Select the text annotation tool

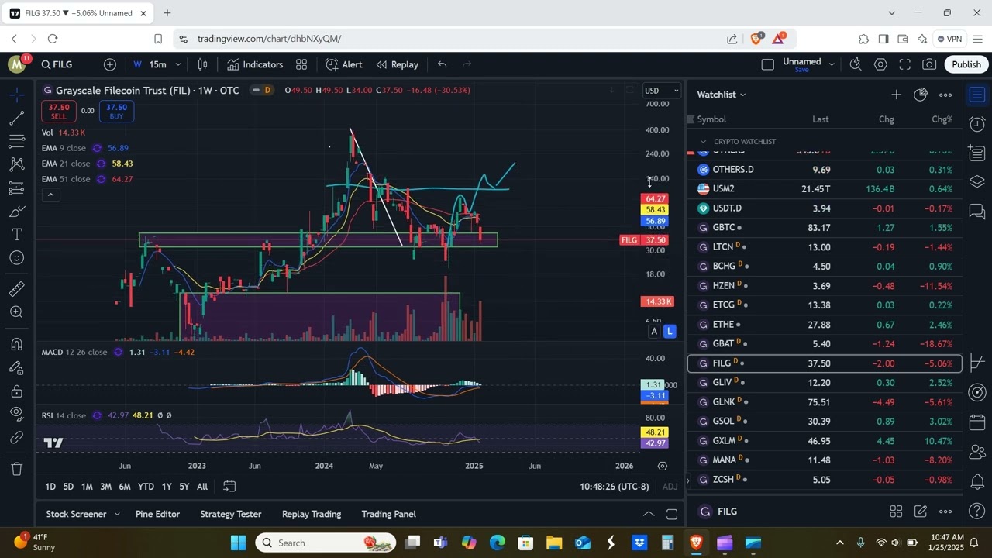tap(16, 235)
